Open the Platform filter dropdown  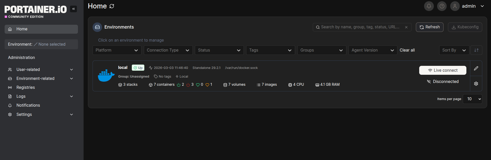117,50
